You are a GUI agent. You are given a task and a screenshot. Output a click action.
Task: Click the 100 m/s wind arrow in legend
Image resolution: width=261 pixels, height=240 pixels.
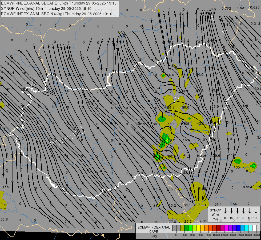click(256, 211)
